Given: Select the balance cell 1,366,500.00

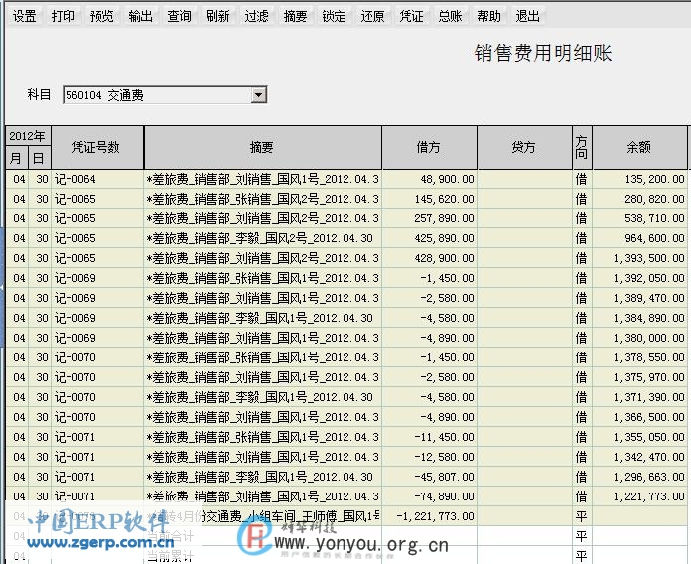Looking at the screenshot, I should click(639, 417).
